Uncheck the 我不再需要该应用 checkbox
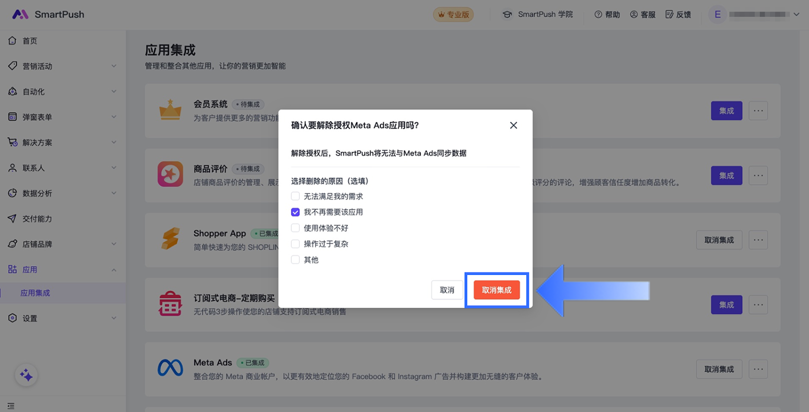 (295, 212)
